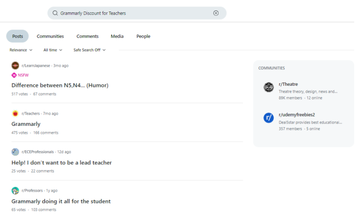
Task: Open post Difference between N5,N4... (Humor)
Action: coord(60,85)
